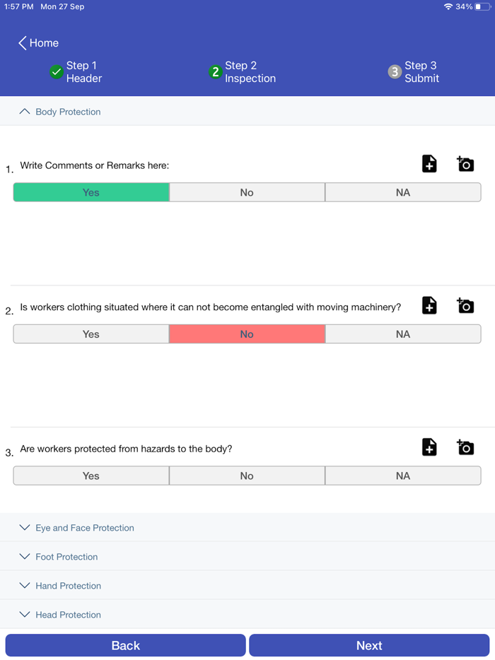
Task: Change question 2 answer to Yes
Action: (x=91, y=334)
